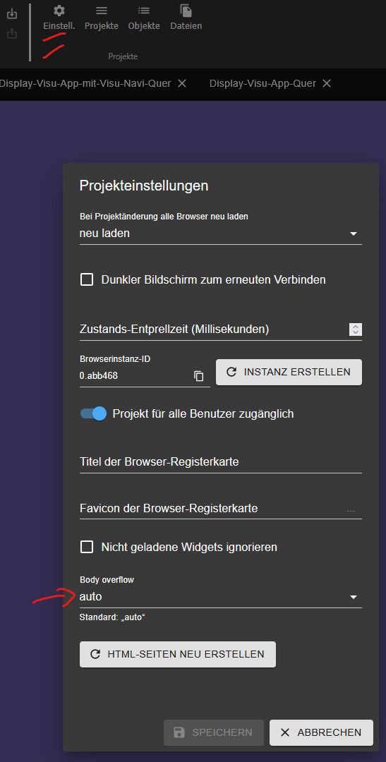Switch to the Display-Visu-App-Quer tab
Image resolution: width=386 pixels, height=762 pixels.
(x=263, y=83)
